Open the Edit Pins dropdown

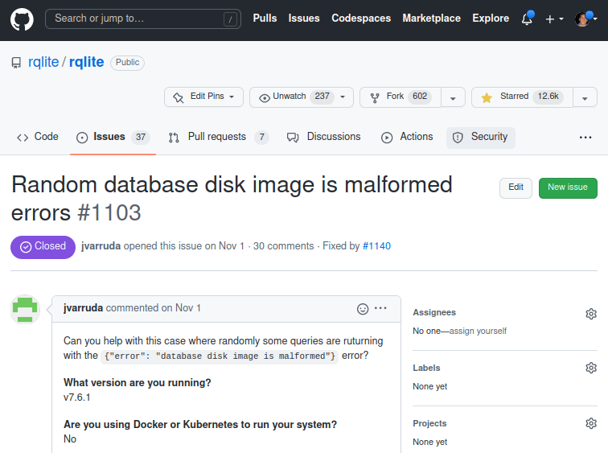point(203,97)
